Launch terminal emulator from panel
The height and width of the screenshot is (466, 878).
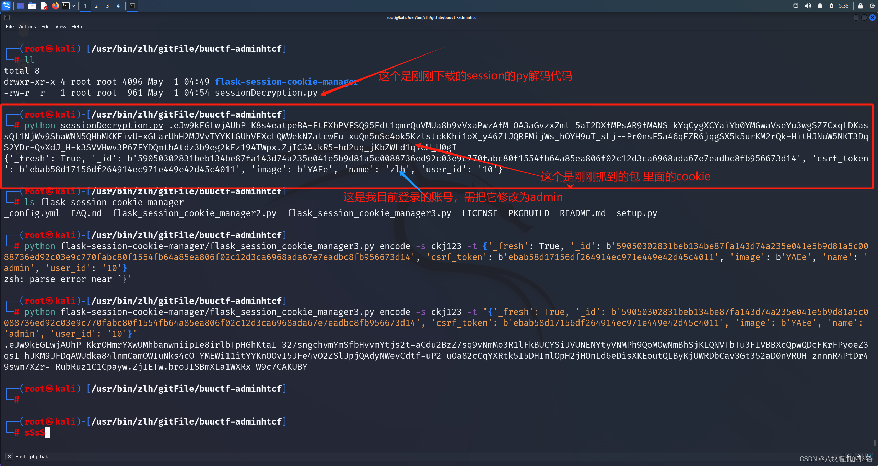coord(66,5)
